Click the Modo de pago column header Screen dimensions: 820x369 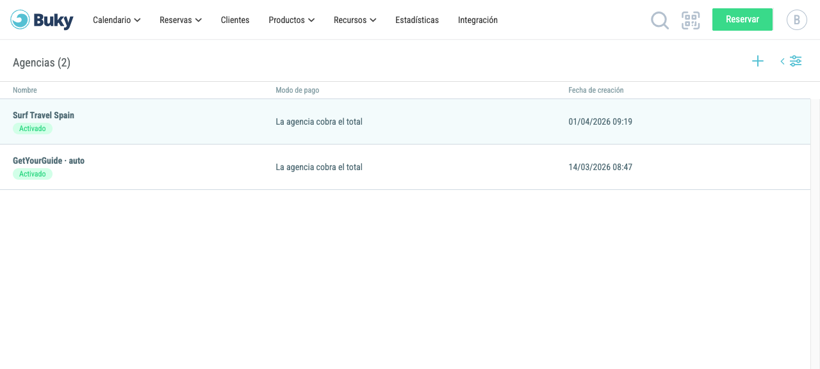coord(297,90)
